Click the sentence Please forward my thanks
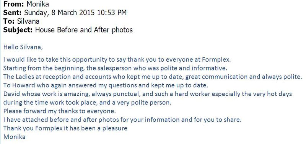 pos(60,111)
